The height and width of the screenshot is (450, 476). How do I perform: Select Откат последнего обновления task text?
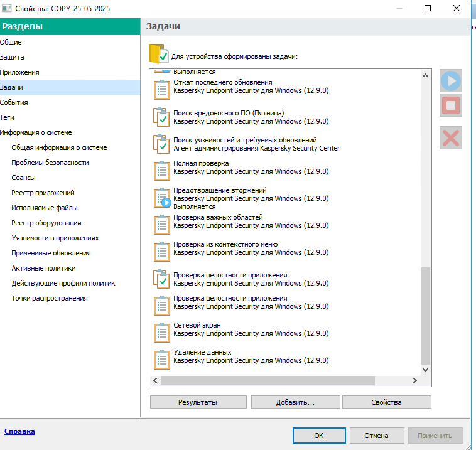coord(223,82)
